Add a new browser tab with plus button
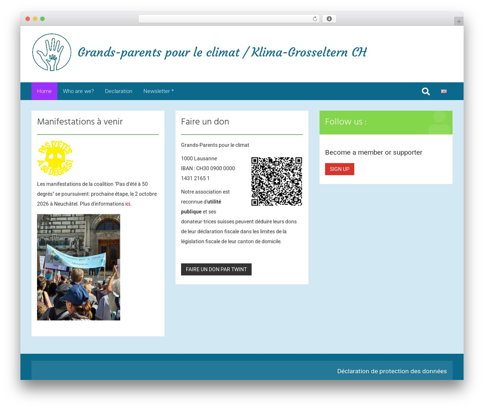This screenshot has height=409, width=484. [x=459, y=22]
